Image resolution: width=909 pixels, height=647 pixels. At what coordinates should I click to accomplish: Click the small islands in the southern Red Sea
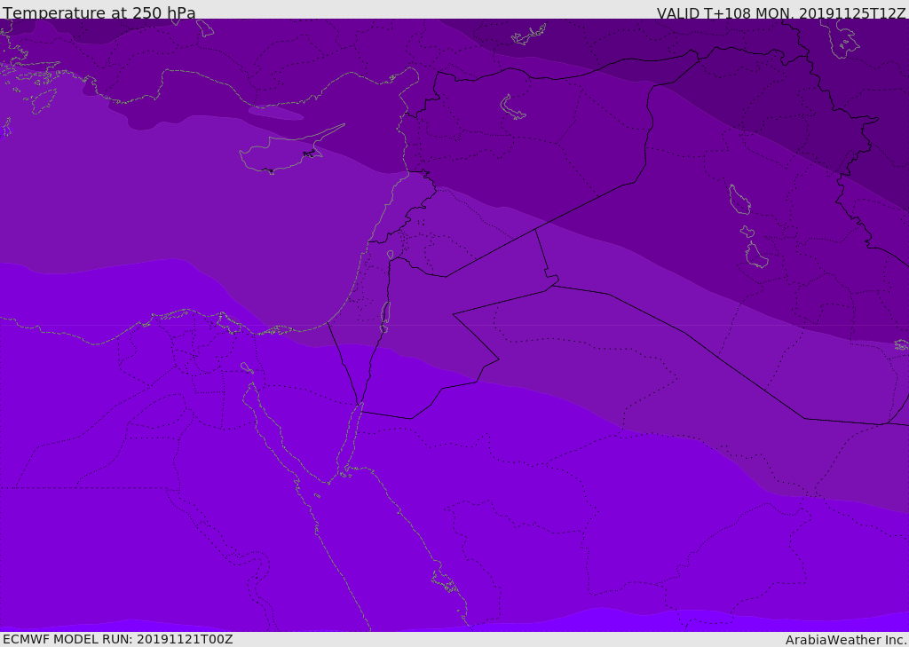tap(444, 581)
